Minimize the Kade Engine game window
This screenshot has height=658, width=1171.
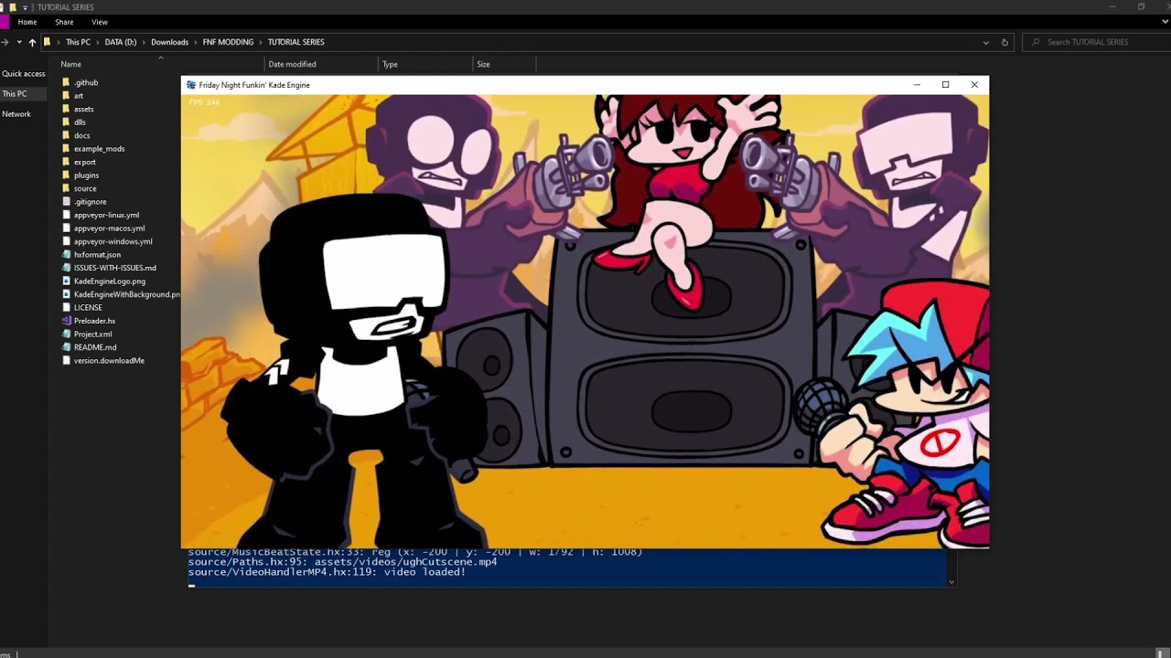pos(917,85)
